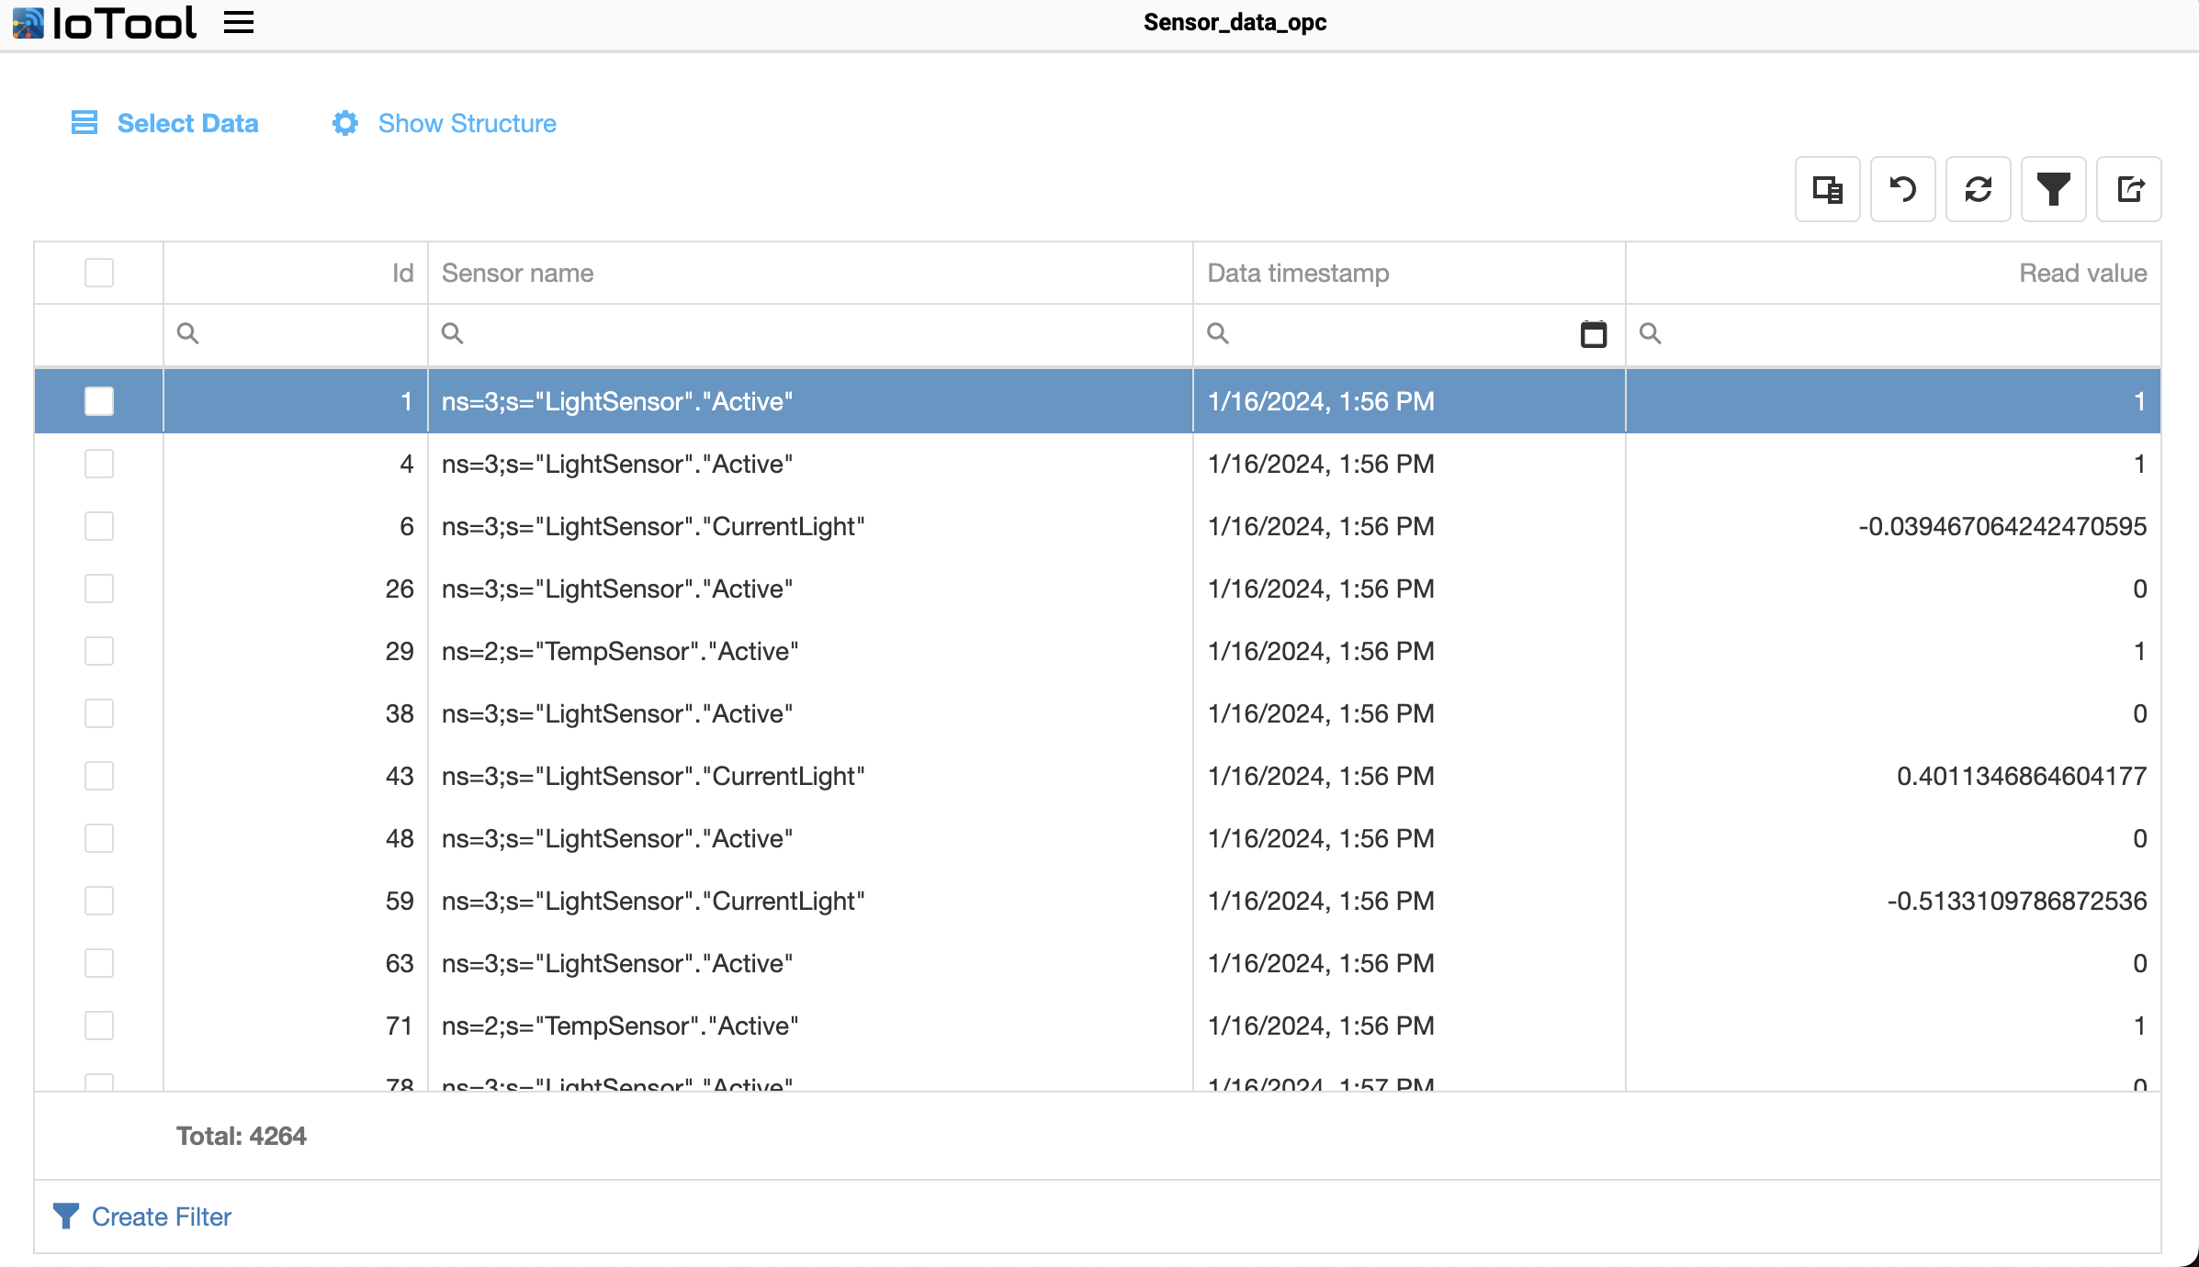Check the checkbox for row Id 63
The image size is (2199, 1267).
coord(99,963)
